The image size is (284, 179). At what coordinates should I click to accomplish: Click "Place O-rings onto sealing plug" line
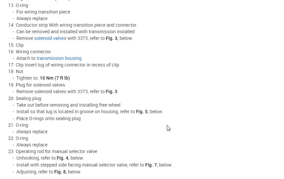pos(48,118)
